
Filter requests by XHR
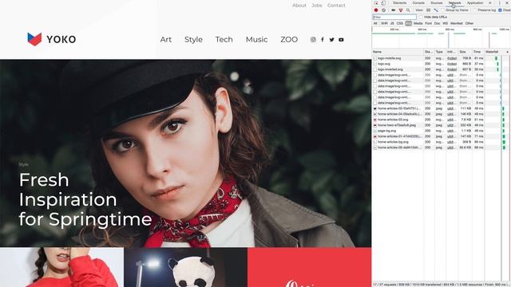click(x=384, y=23)
